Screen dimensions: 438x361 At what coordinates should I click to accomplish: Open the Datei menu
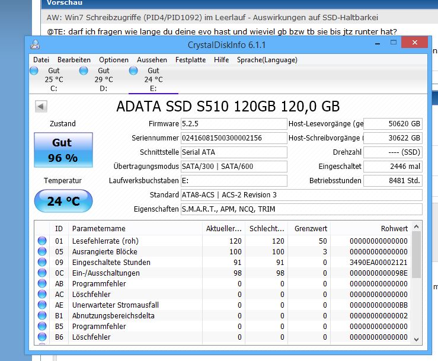(x=41, y=60)
